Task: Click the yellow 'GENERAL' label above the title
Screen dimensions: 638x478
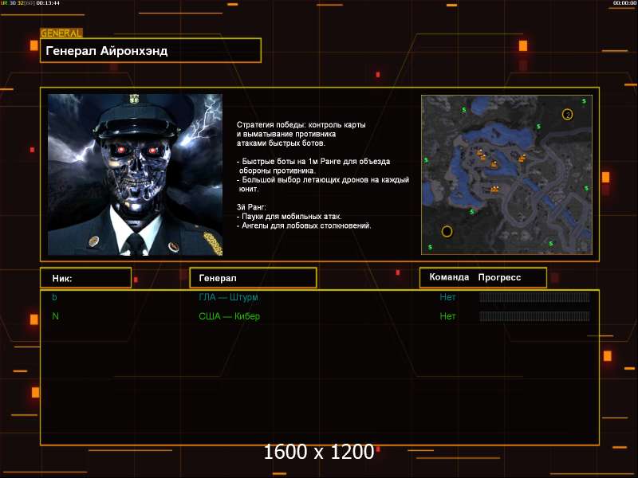Action: pos(61,33)
